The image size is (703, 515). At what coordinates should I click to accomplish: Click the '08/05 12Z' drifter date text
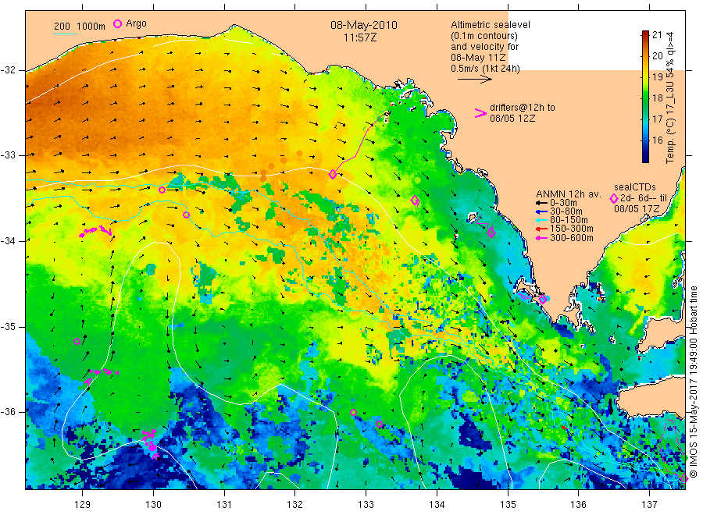tap(512, 119)
